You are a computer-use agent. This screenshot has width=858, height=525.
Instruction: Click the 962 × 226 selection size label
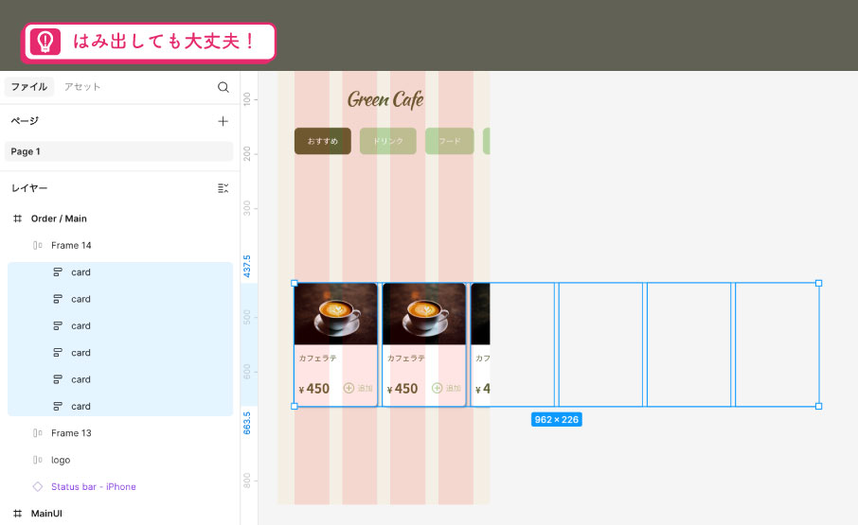(557, 420)
